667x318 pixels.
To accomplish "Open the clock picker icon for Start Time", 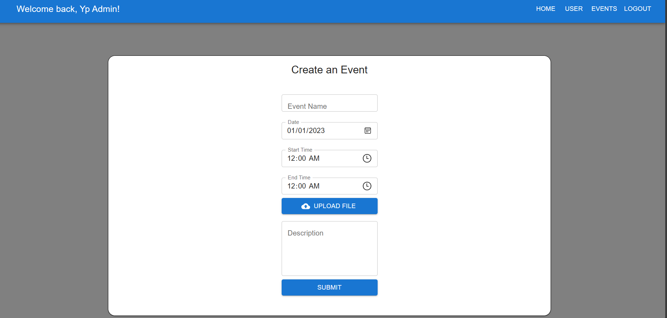I will 367,158.
